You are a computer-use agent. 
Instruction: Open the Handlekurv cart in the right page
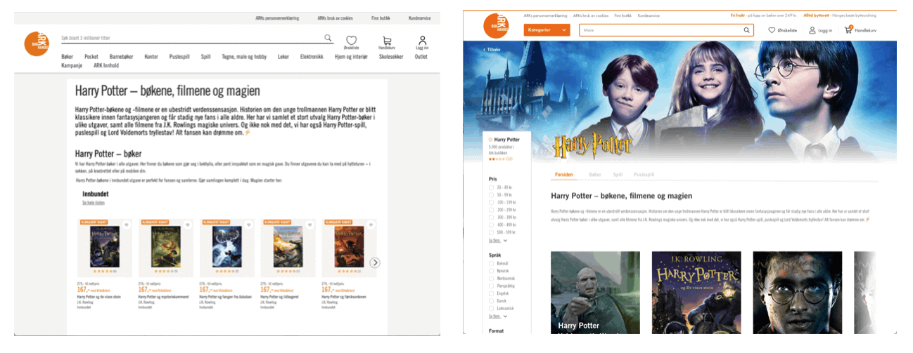pyautogui.click(x=848, y=30)
